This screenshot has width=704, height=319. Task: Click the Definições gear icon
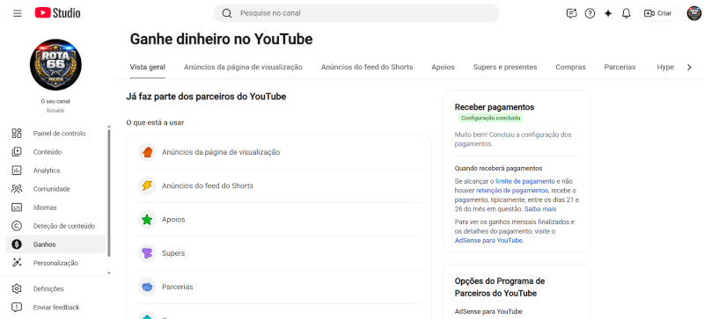[17, 289]
